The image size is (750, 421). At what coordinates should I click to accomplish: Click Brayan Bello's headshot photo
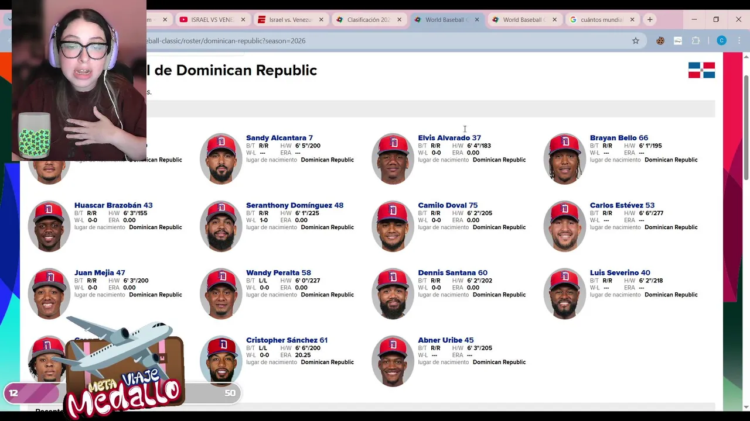coord(565,158)
